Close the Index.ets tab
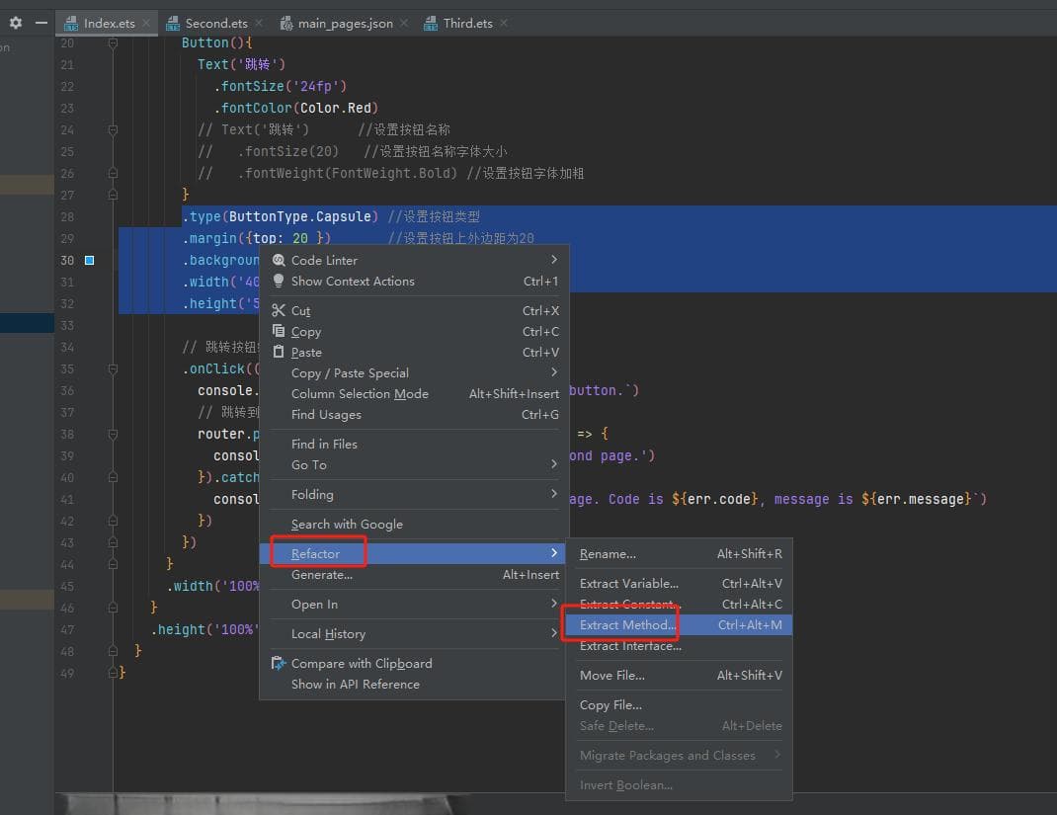Image resolution: width=1057 pixels, height=815 pixels. (x=146, y=23)
